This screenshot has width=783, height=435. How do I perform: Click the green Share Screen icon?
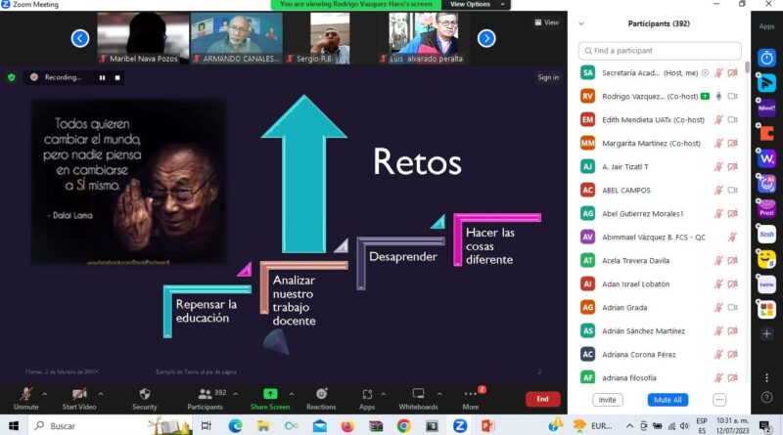269,393
